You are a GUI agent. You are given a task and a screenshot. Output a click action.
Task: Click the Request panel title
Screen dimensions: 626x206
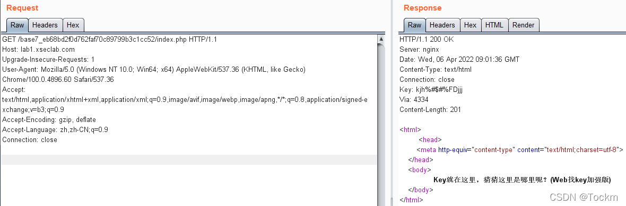(x=22, y=8)
